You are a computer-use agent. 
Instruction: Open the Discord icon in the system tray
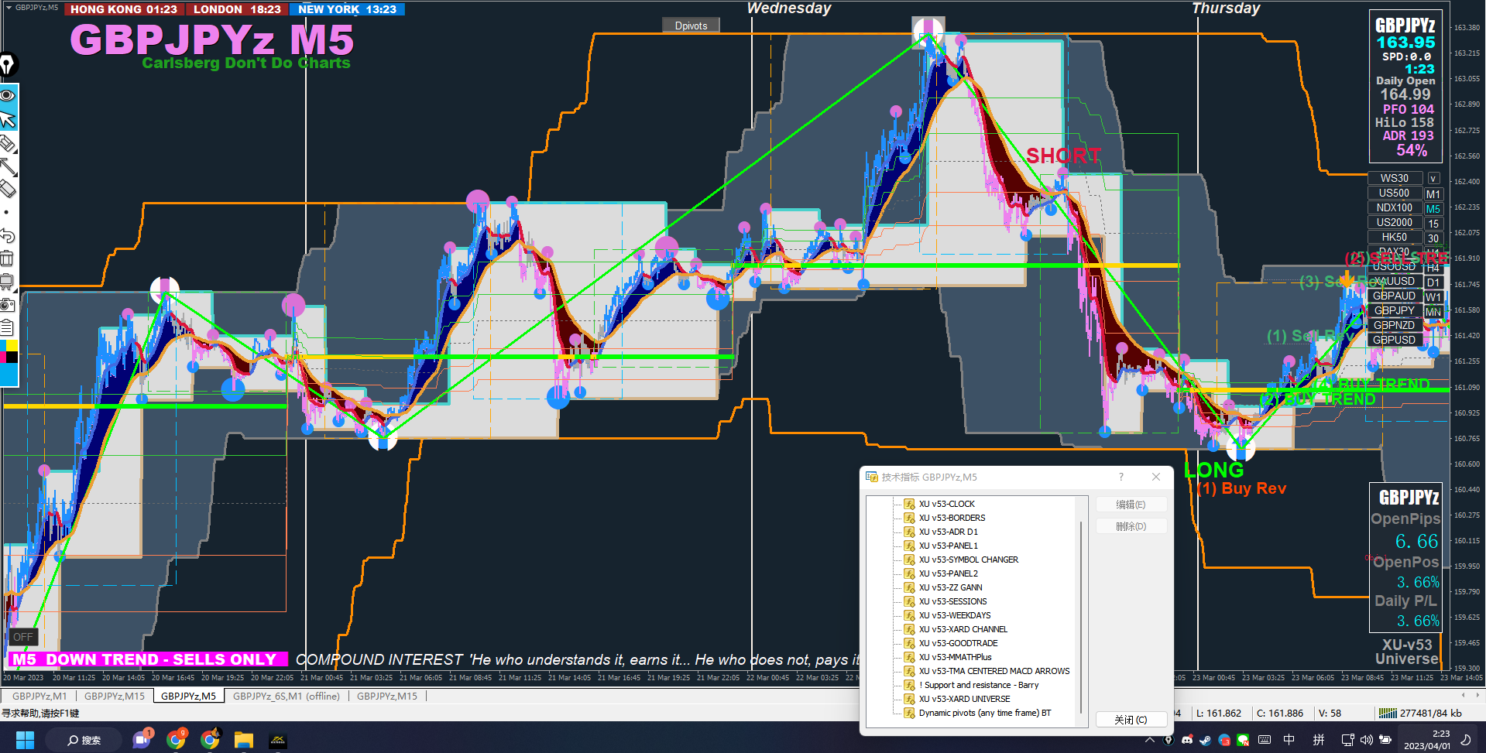click(x=1187, y=740)
